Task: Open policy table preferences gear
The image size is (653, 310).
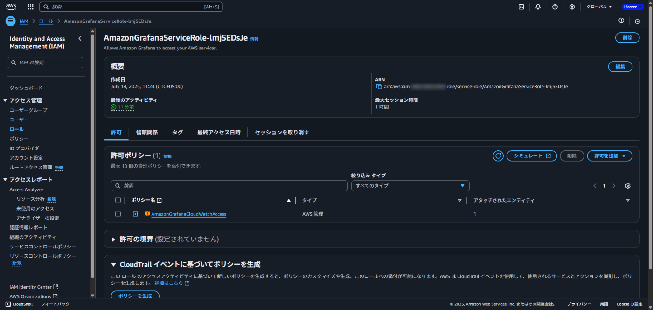Action: [628, 186]
